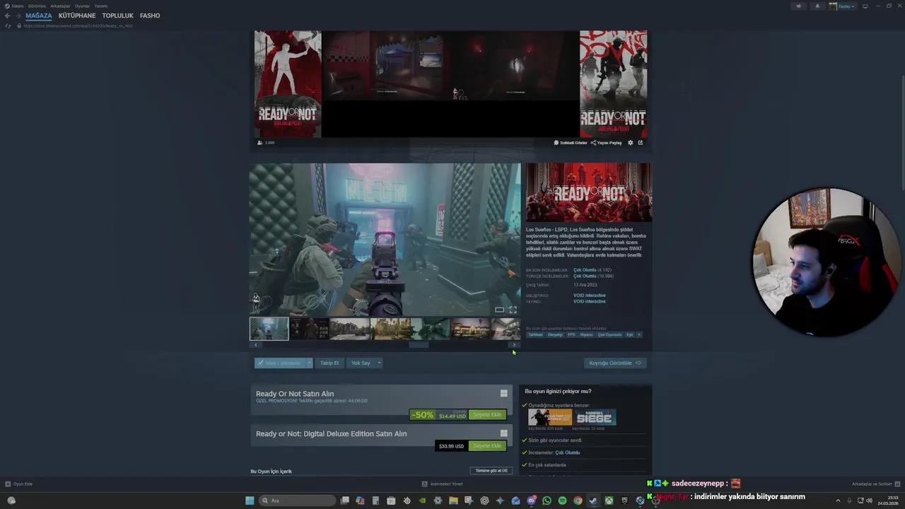Toggle theater mode on the screenshot viewer
This screenshot has height=509, width=905.
(x=499, y=310)
